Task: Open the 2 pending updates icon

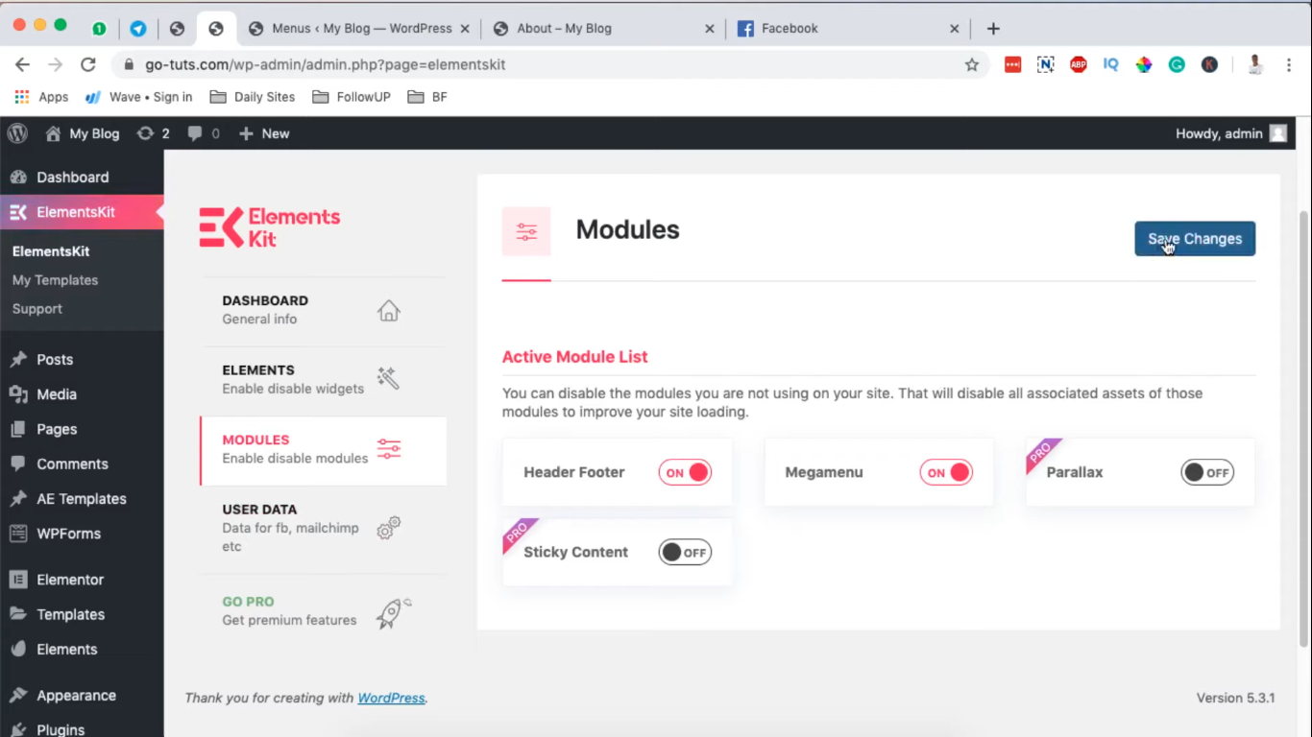Action: (154, 133)
